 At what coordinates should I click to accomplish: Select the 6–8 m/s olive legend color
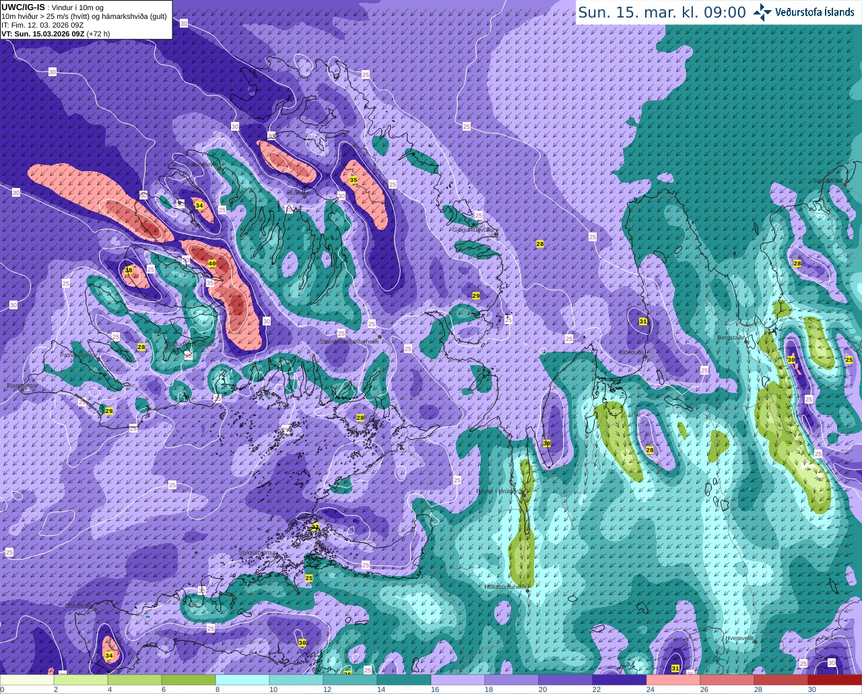pyautogui.click(x=189, y=680)
